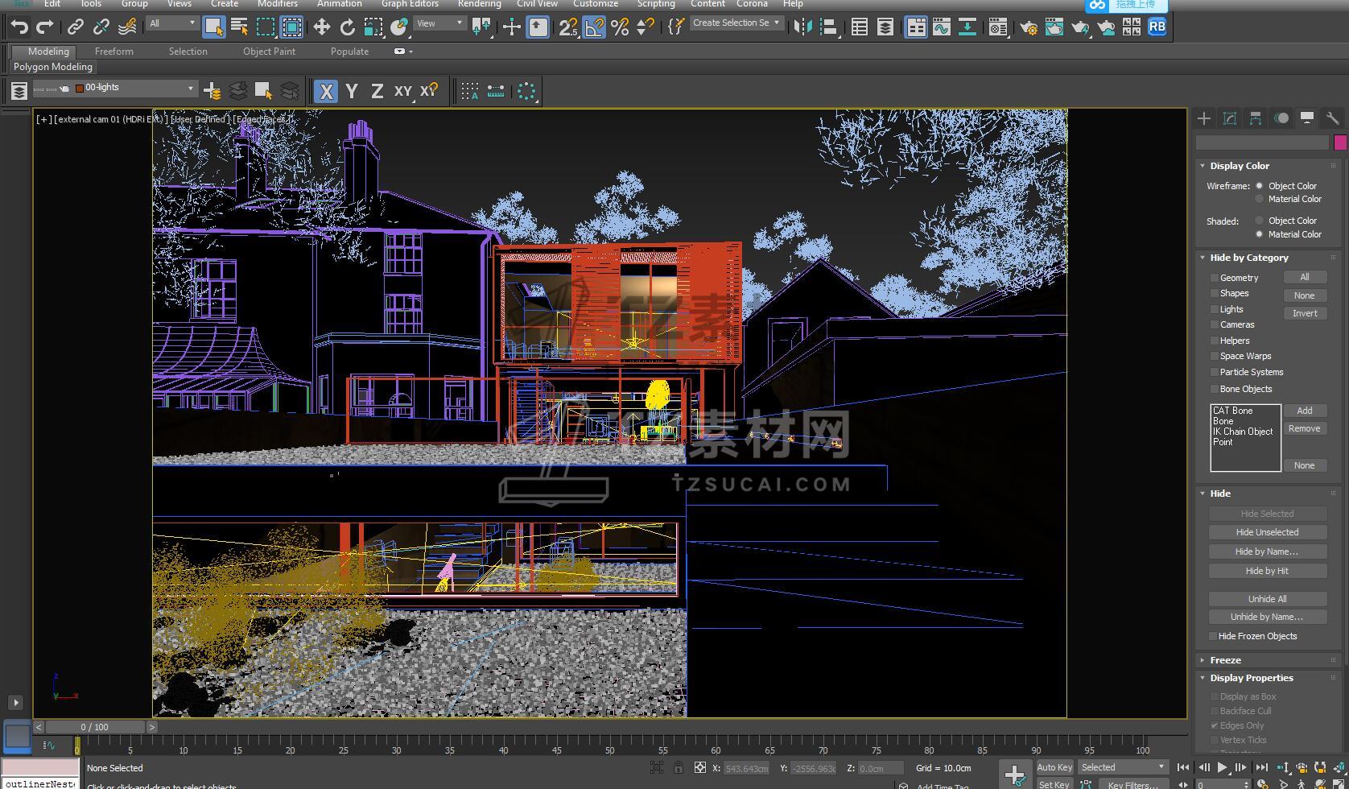Click the Undo arrow icon

[19, 27]
